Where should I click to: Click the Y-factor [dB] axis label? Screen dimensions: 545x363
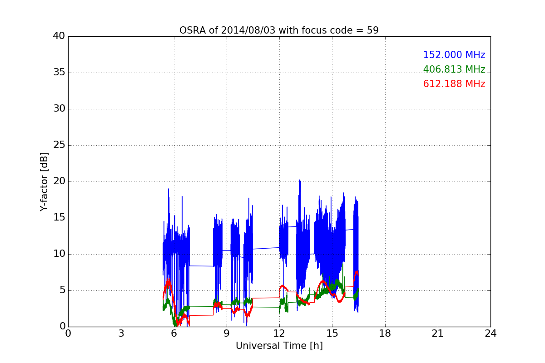coord(44,181)
